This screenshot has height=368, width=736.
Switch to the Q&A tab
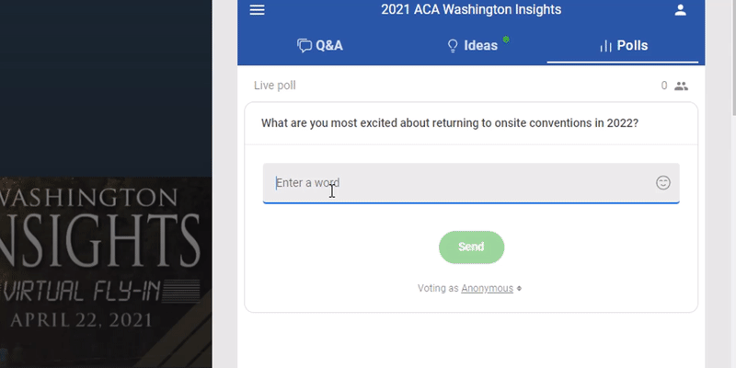click(320, 45)
